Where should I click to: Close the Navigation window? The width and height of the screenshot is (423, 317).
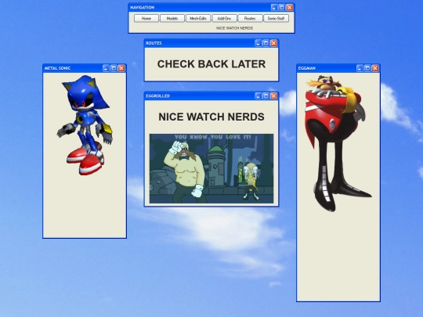pyautogui.click(x=290, y=8)
